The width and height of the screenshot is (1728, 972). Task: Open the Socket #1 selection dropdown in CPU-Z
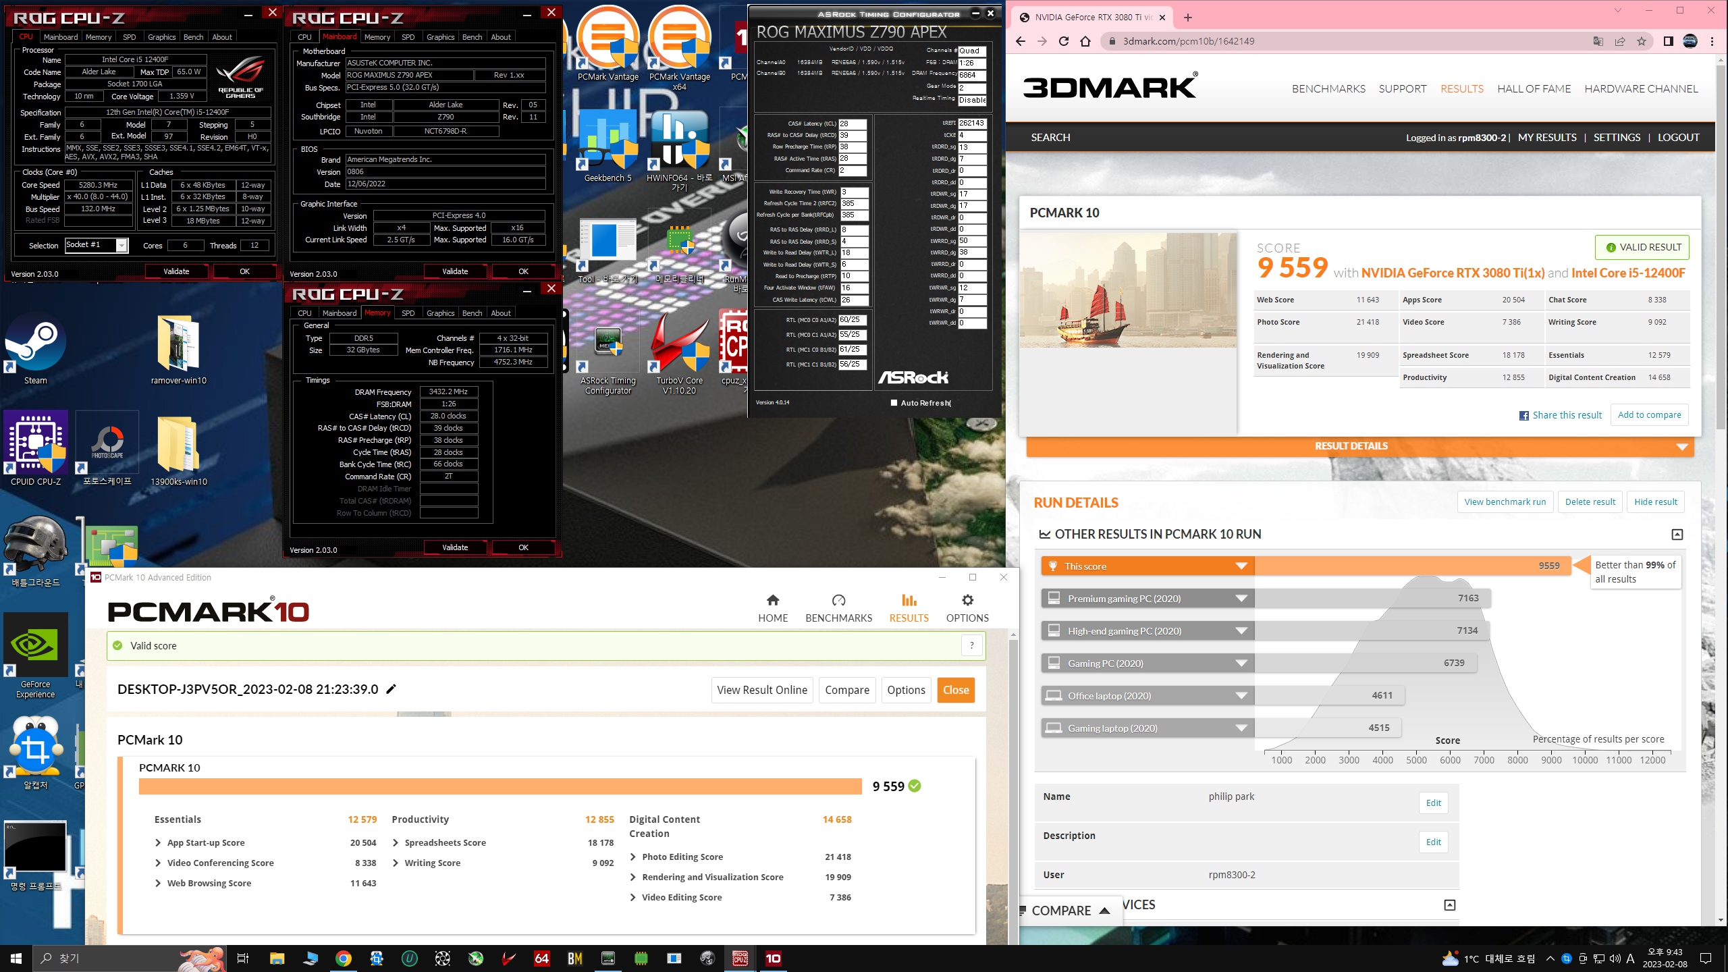point(122,245)
